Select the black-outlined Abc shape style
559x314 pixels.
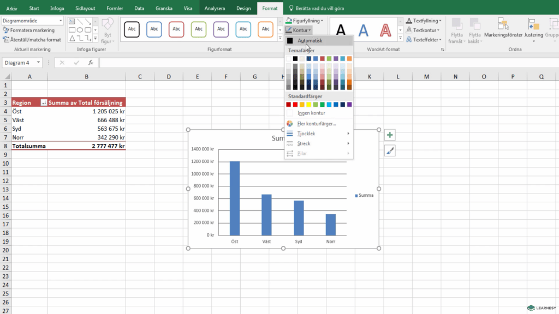click(132, 29)
